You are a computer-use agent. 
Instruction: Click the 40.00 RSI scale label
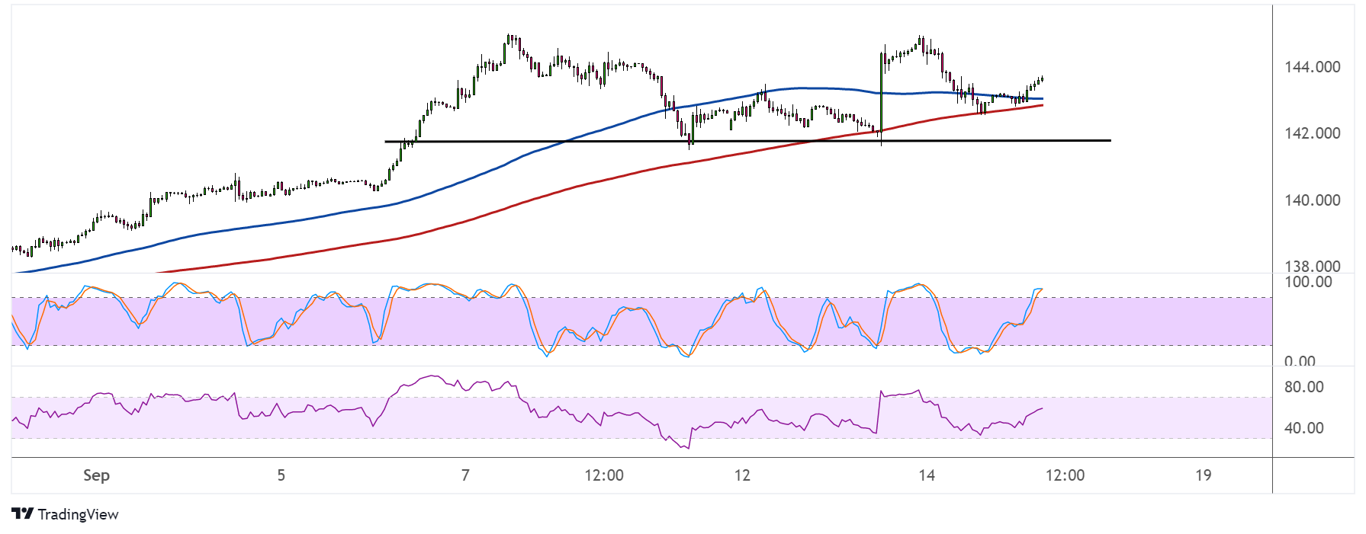coord(1303,428)
